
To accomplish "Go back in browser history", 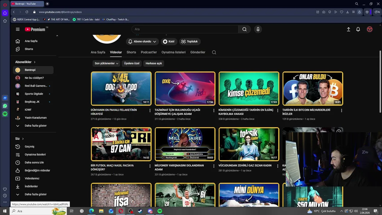I will (x=14, y=12).
